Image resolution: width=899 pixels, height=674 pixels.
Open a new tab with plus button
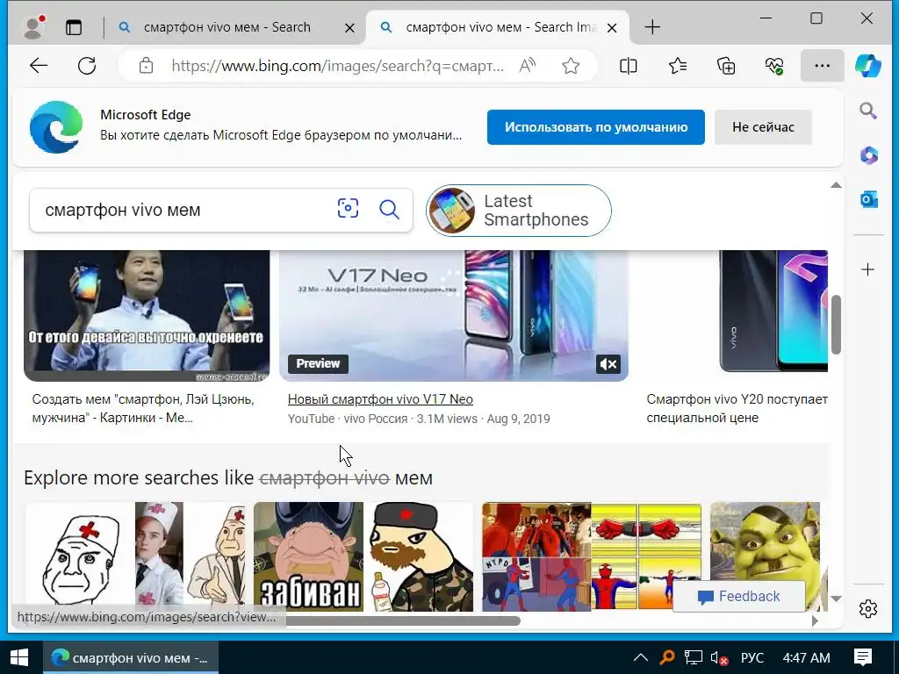(652, 27)
